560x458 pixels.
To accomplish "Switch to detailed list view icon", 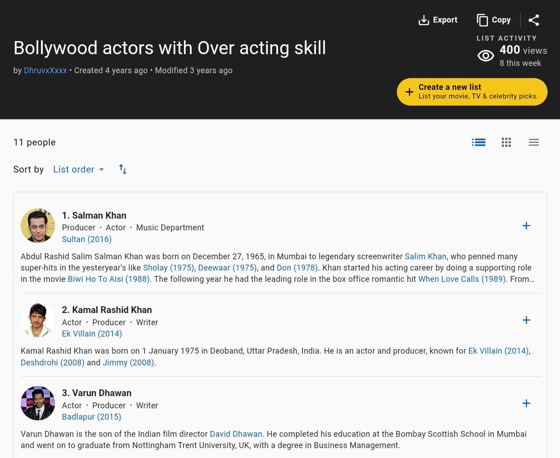I will point(479,142).
